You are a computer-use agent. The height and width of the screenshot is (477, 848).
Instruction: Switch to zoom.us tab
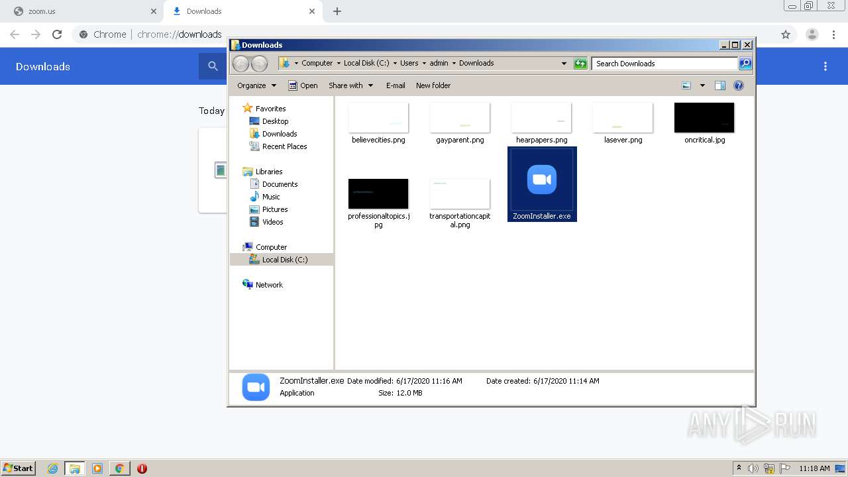81,11
